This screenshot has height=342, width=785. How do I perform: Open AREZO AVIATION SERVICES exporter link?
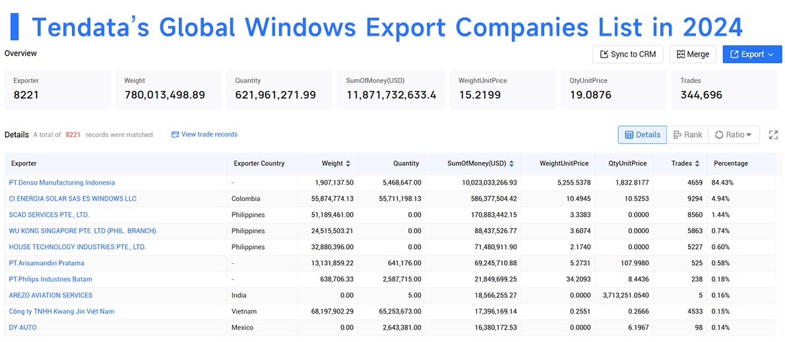coord(51,295)
